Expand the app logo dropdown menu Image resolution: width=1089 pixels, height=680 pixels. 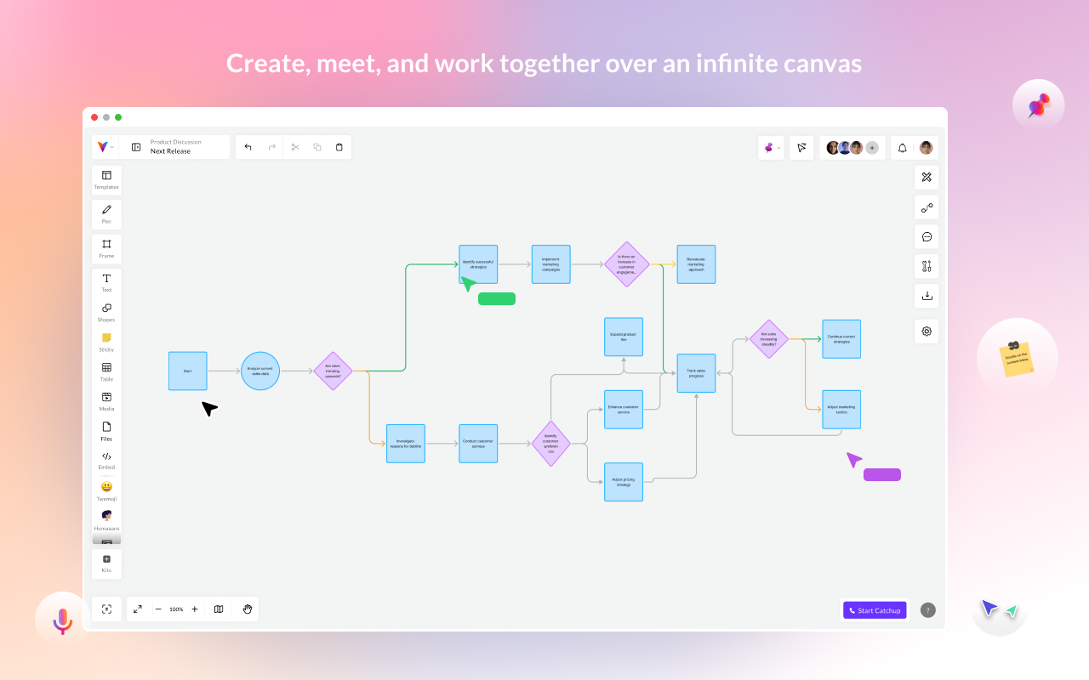click(x=105, y=147)
